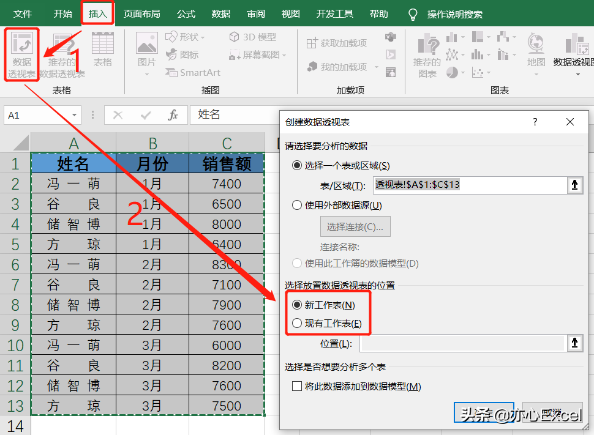The width and height of the screenshot is (594, 435).
Task: Switch to the 页面布局 ribbon tab
Action: (x=141, y=14)
